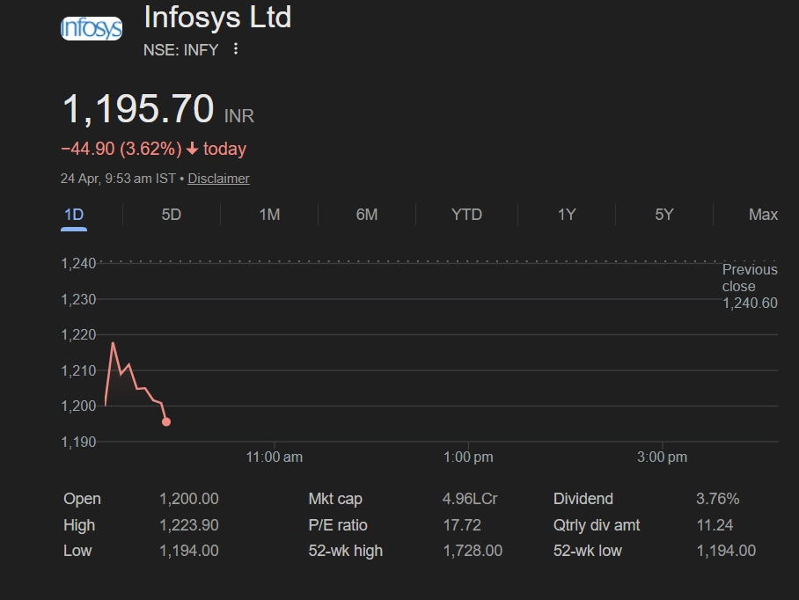The height and width of the screenshot is (600, 799).
Task: Switch to the 5Y chart tab
Action: [x=664, y=215]
